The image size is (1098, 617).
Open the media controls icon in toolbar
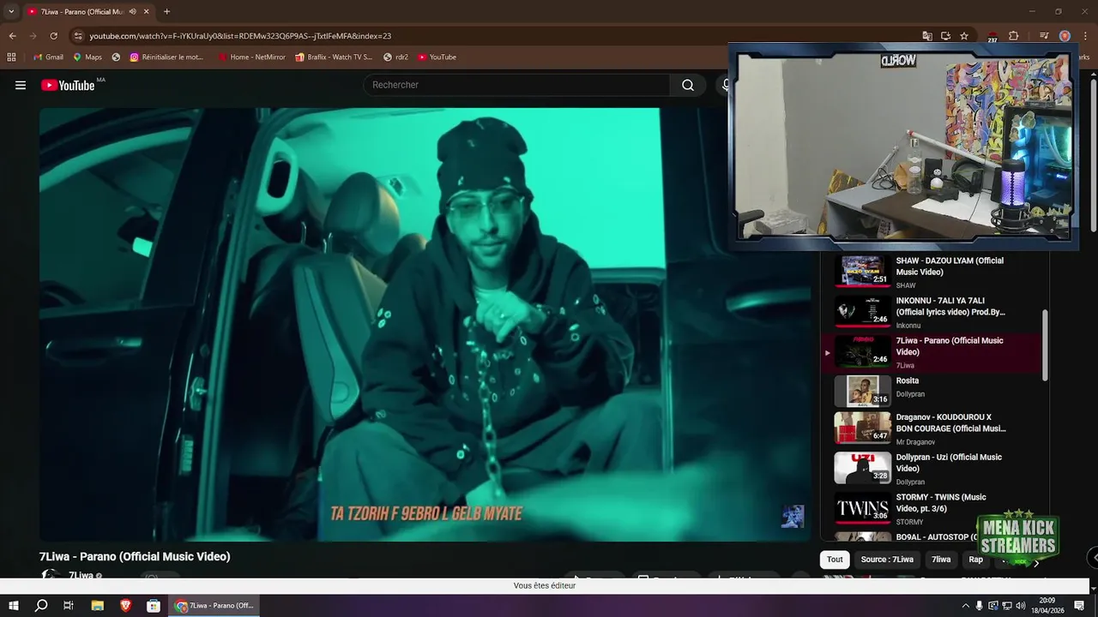tap(1044, 36)
